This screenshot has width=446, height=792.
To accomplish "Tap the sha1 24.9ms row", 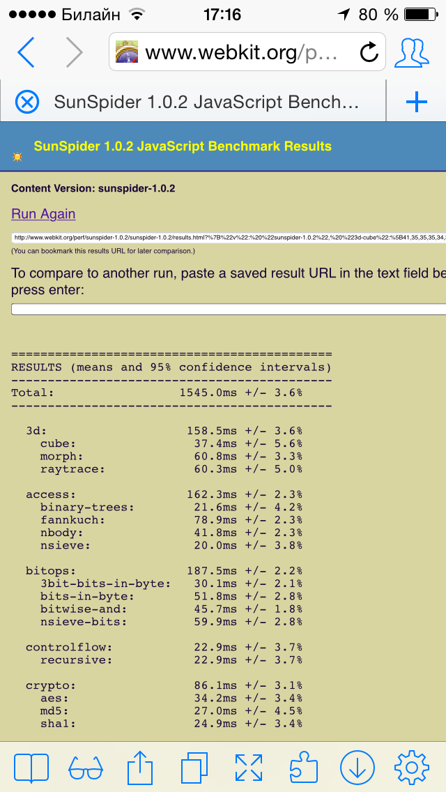I will (x=171, y=723).
